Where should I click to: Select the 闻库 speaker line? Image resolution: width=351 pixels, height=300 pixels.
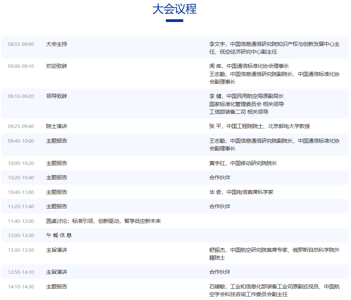pyautogui.click(x=249, y=66)
